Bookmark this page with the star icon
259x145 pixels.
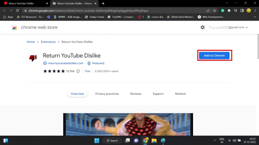point(214,10)
